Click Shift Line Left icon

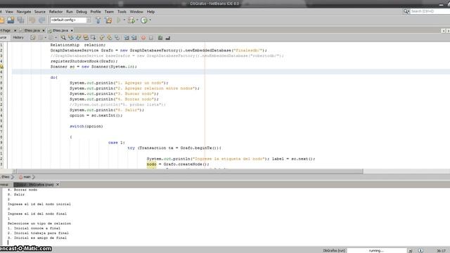pyautogui.click(x=127, y=37)
